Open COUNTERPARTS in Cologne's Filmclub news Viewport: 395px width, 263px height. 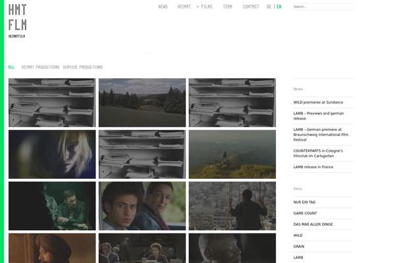(318, 153)
